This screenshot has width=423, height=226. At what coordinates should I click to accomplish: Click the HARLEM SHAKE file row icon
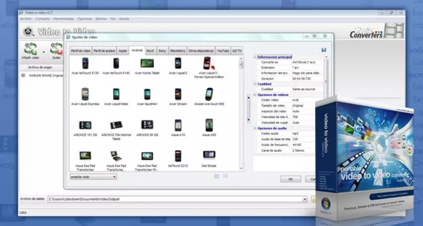pos(23,75)
